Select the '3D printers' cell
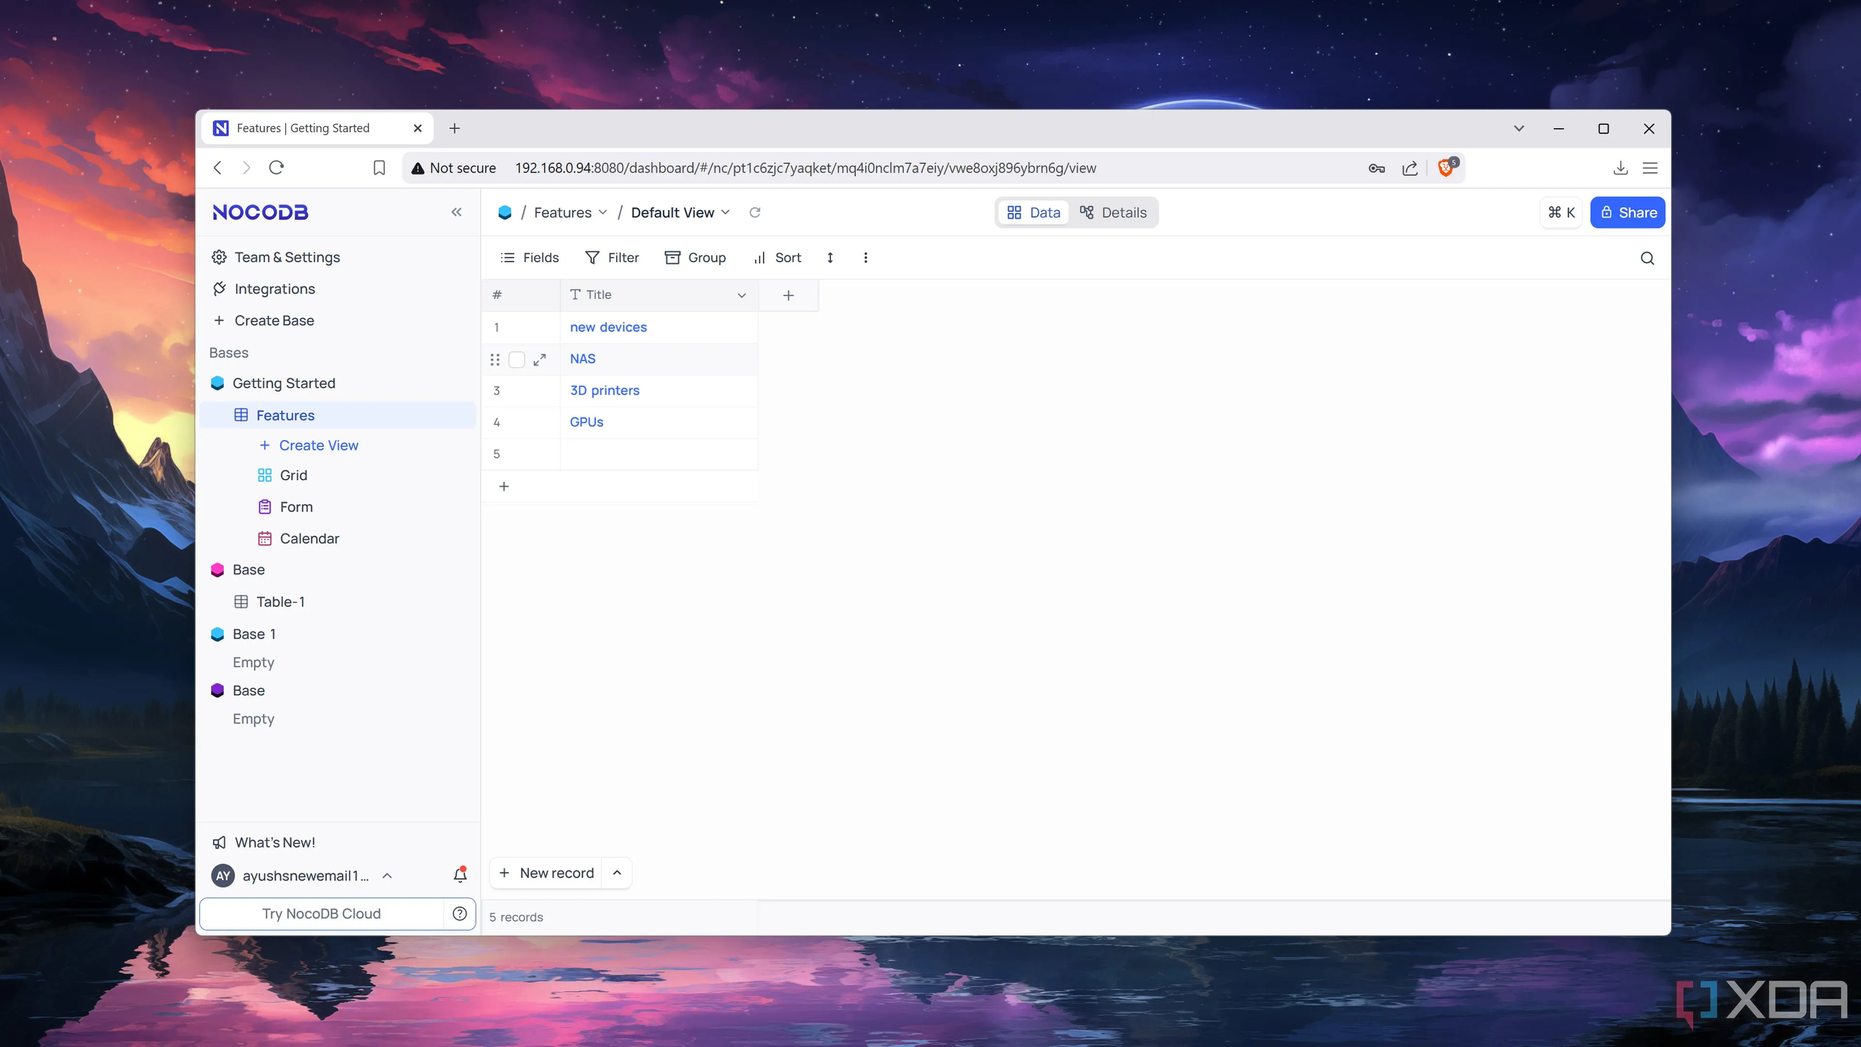The height and width of the screenshot is (1047, 1861). point(659,391)
